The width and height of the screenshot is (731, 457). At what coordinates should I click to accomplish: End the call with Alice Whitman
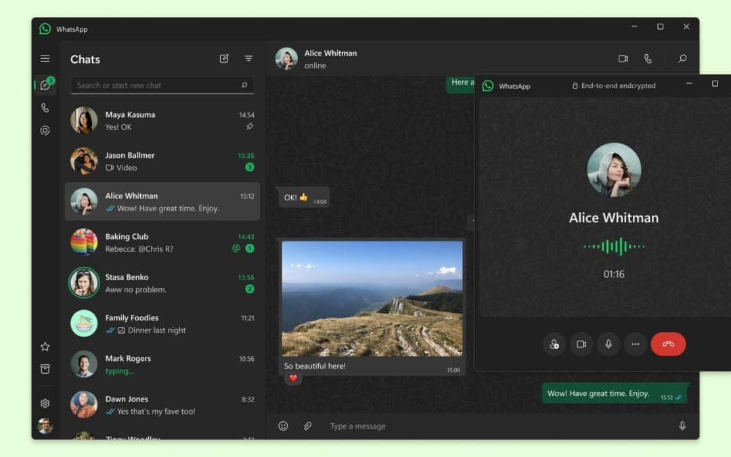point(668,344)
